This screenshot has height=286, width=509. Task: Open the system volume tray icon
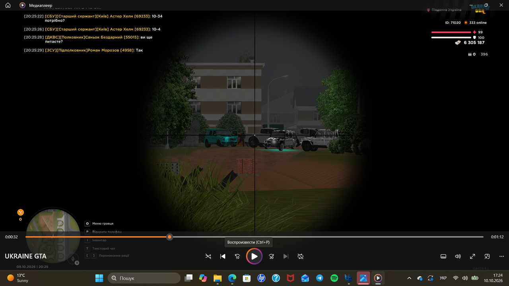(465, 278)
